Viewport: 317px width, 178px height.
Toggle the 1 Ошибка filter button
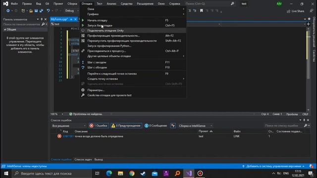pyautogui.click(x=99, y=126)
